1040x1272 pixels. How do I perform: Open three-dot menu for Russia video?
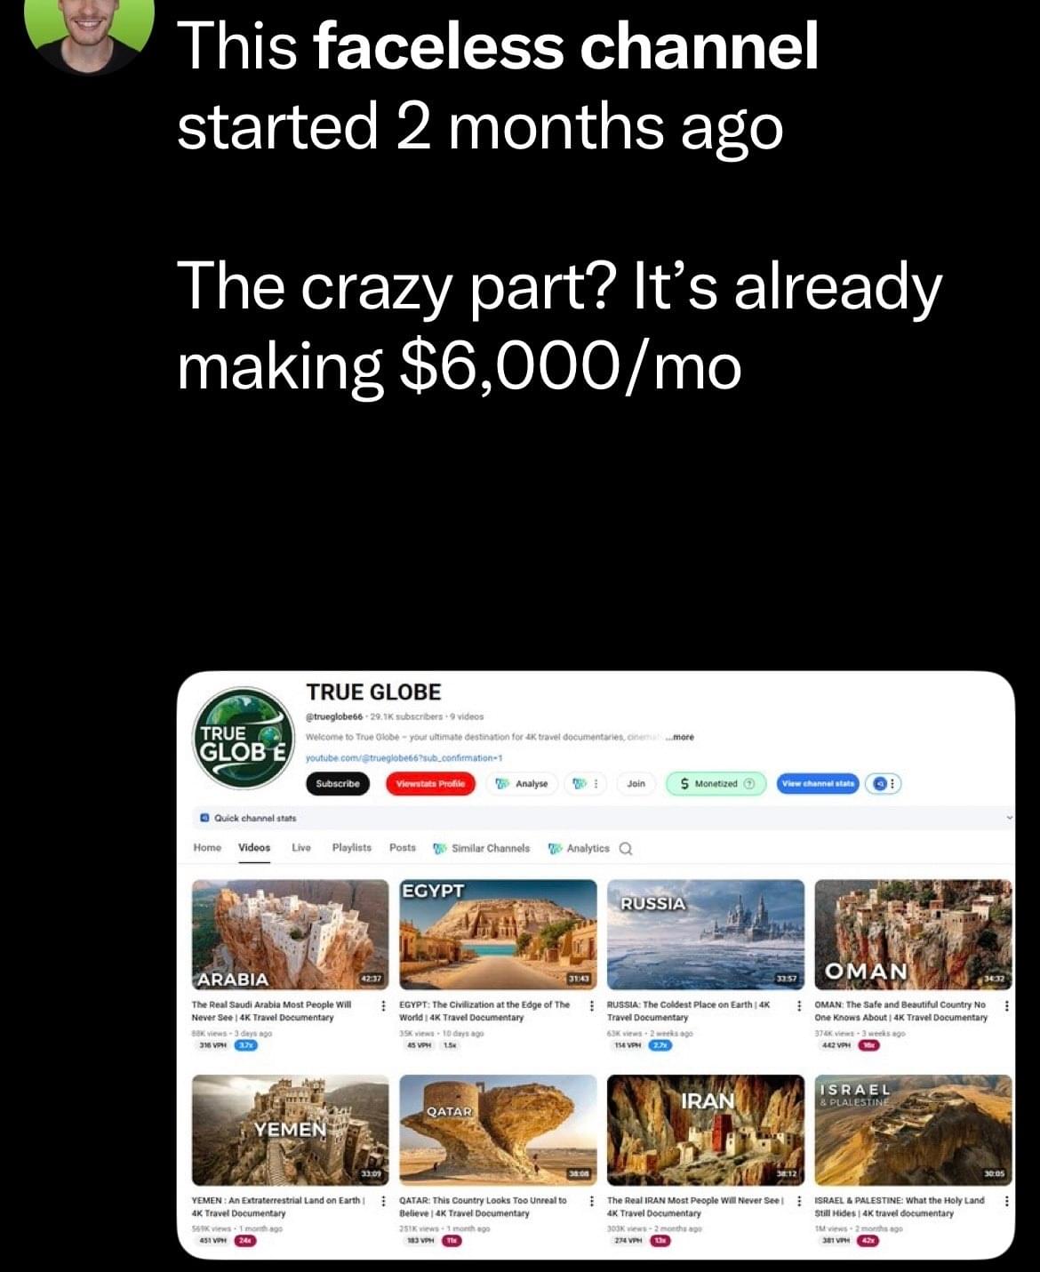pos(799,1005)
